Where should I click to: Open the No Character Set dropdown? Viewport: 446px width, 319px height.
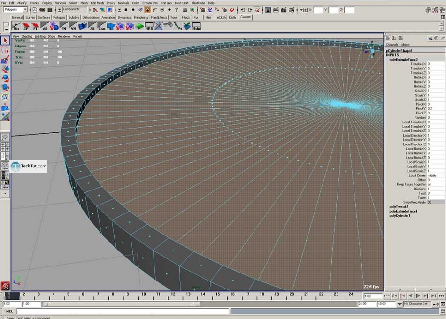click(x=400, y=304)
